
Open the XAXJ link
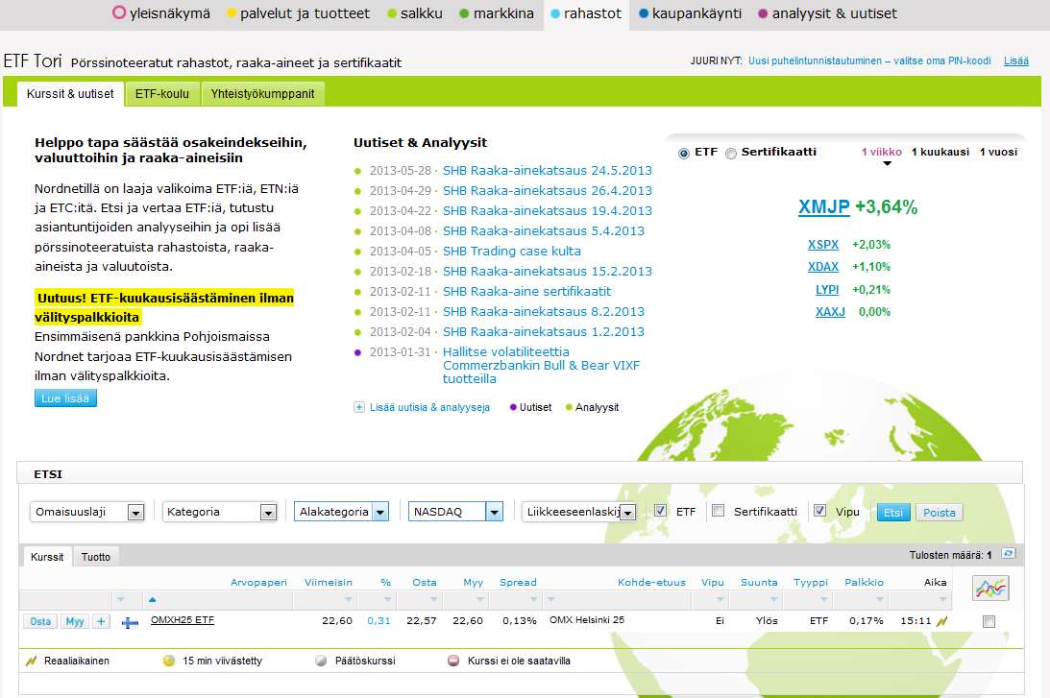[x=830, y=312]
